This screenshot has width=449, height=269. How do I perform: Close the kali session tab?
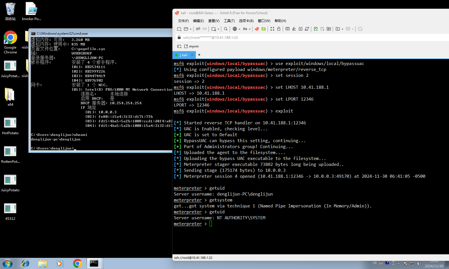coord(192,55)
